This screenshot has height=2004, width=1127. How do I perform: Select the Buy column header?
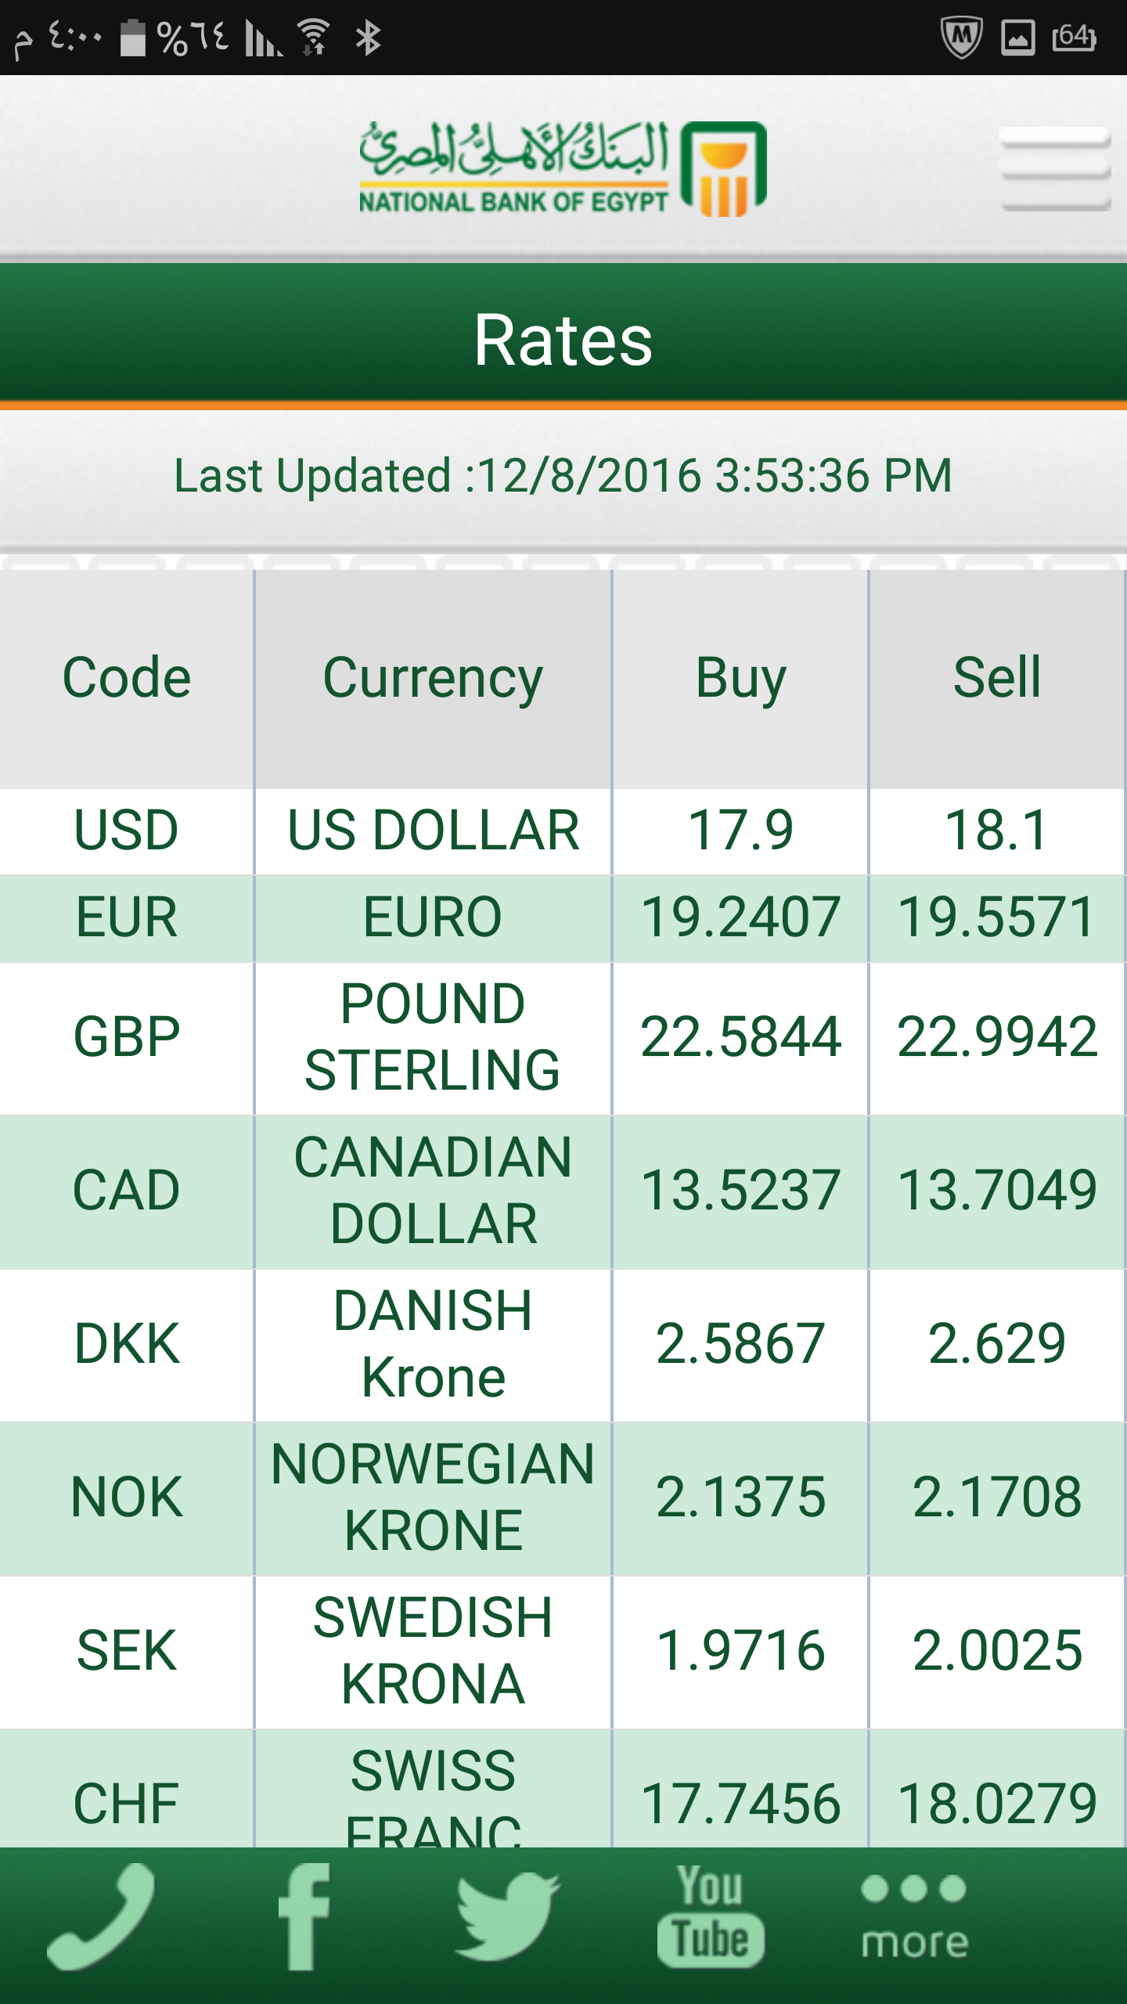(x=740, y=679)
